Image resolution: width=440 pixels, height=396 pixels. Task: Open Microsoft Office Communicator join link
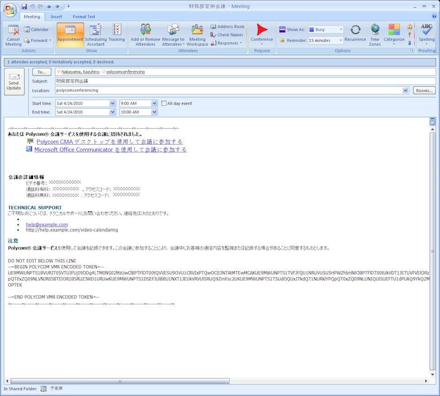(111, 150)
